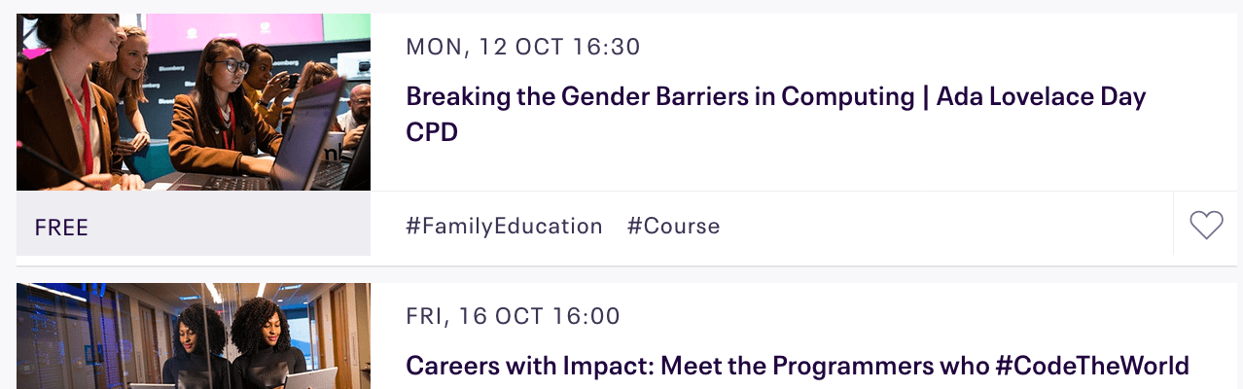The height and width of the screenshot is (389, 1243).
Task: Click the word CPD in the first title
Action: point(432,132)
